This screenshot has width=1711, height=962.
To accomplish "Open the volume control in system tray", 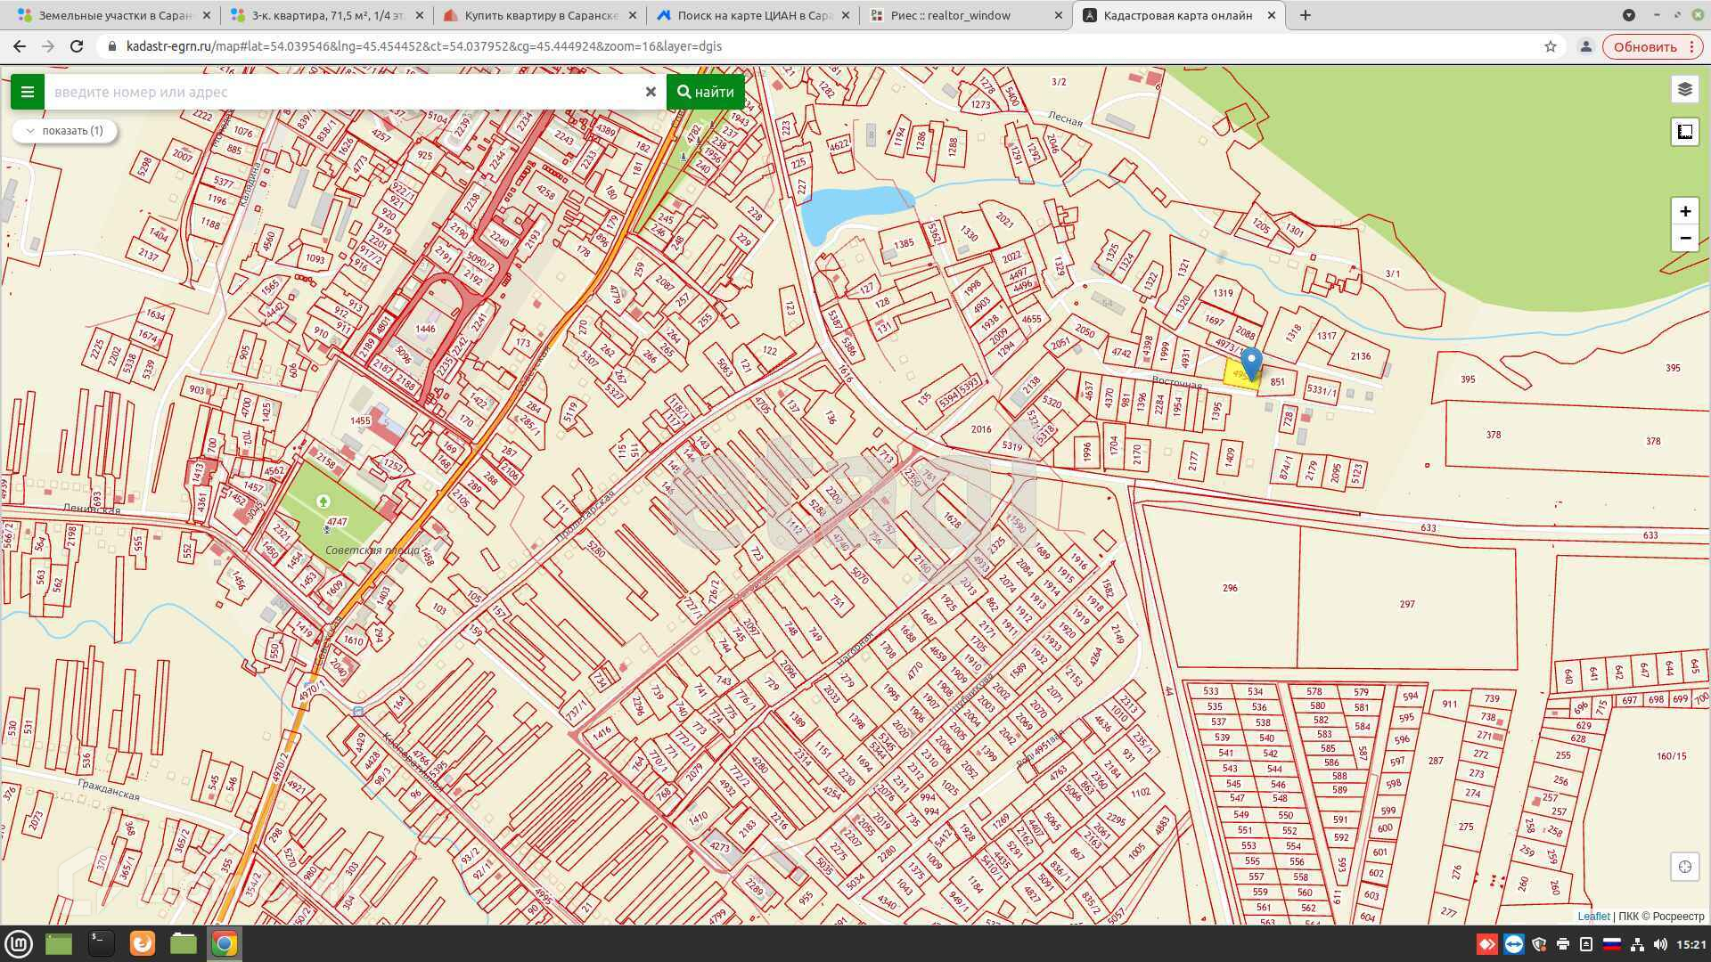I will click(1659, 944).
